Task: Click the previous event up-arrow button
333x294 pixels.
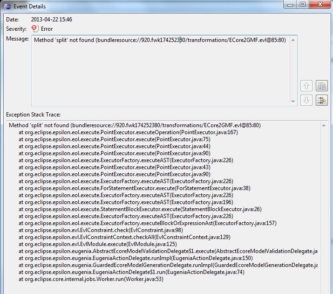Action: [x=306, y=86]
